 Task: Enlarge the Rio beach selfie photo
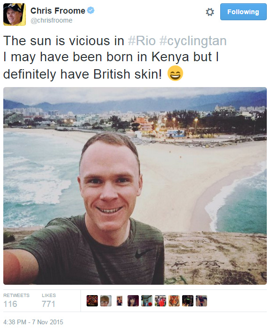[x=135, y=186]
